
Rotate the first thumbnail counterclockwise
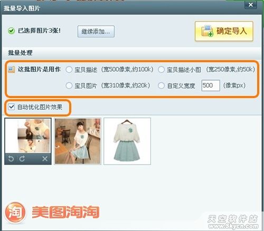11,159
